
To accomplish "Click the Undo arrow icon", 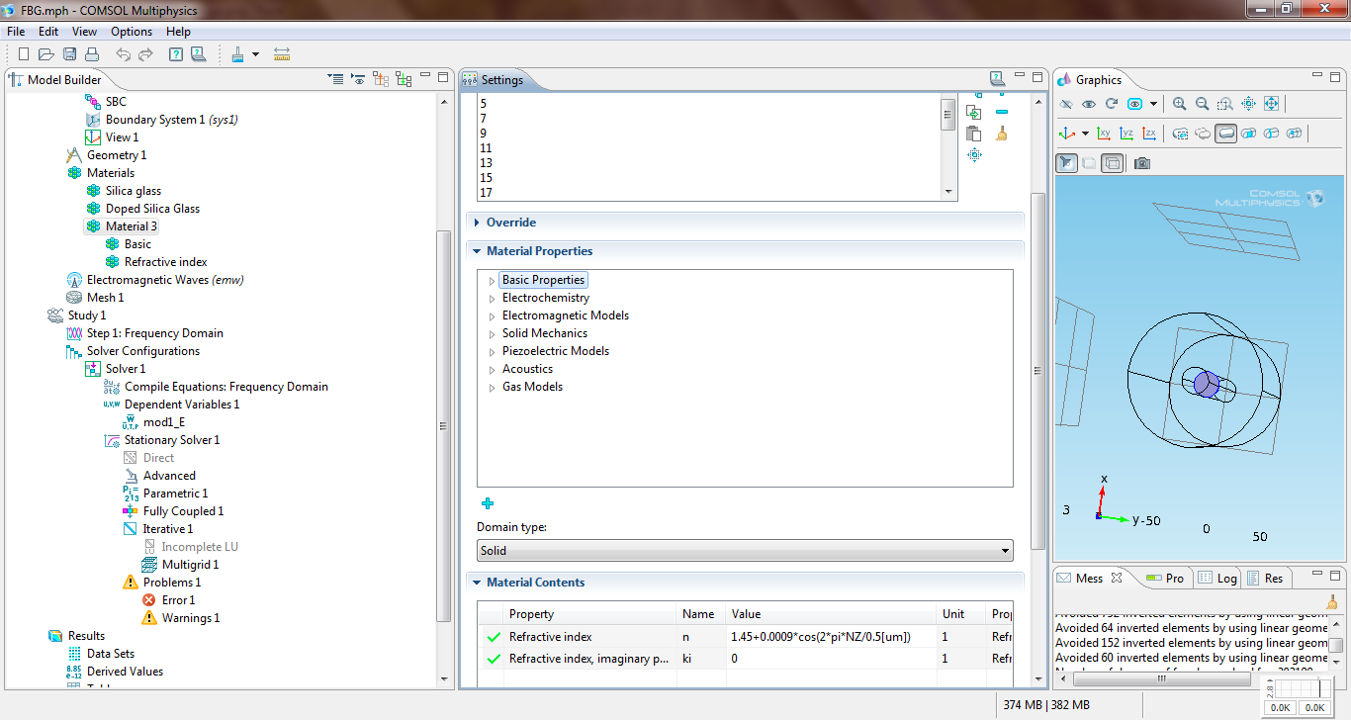I will 123,54.
